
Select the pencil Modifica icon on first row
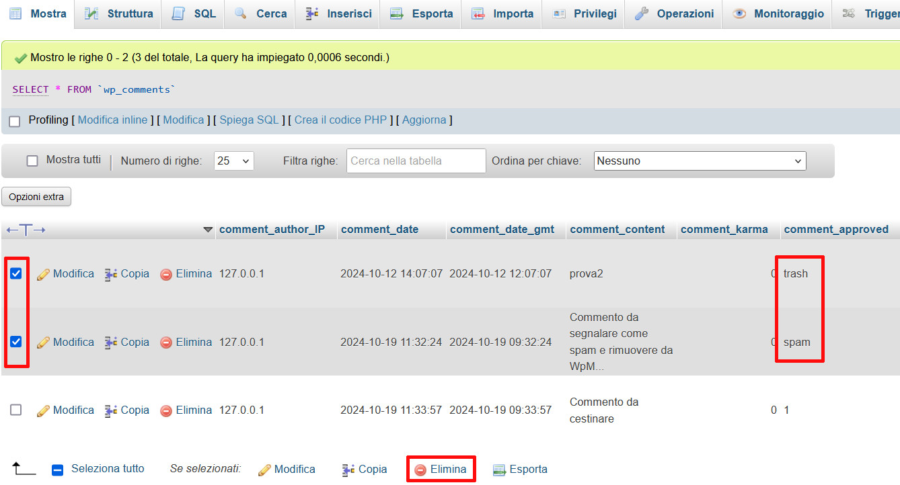(x=44, y=273)
